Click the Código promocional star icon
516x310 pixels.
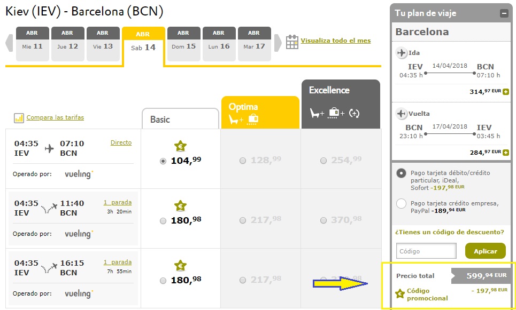coord(399,293)
